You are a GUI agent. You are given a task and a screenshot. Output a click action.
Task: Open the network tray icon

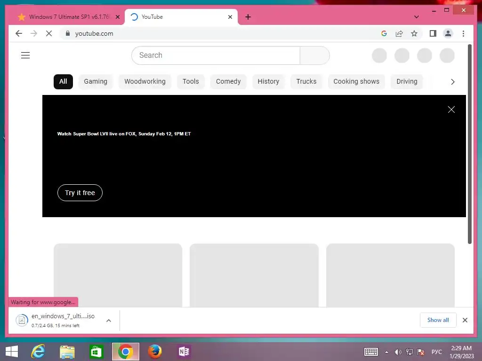click(409, 352)
